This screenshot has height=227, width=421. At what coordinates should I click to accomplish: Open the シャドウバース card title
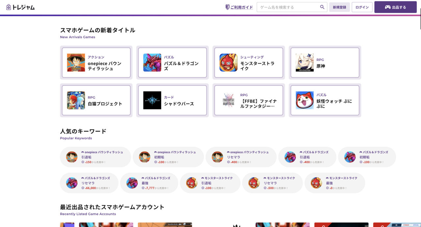pos(179,104)
